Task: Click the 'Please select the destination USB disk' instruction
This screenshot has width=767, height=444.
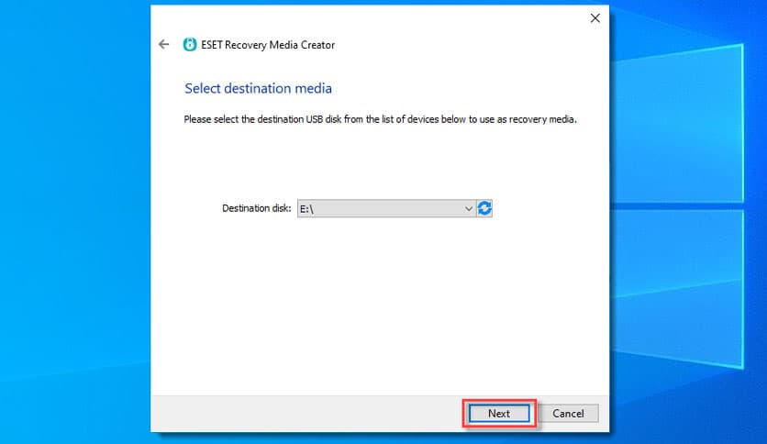Action: 380,119
